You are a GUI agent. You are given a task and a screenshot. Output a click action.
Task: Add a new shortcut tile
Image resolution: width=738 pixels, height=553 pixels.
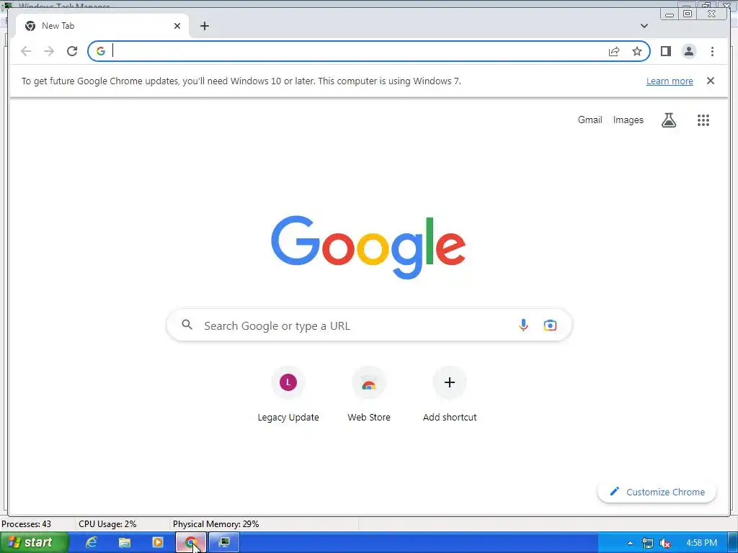(450, 395)
